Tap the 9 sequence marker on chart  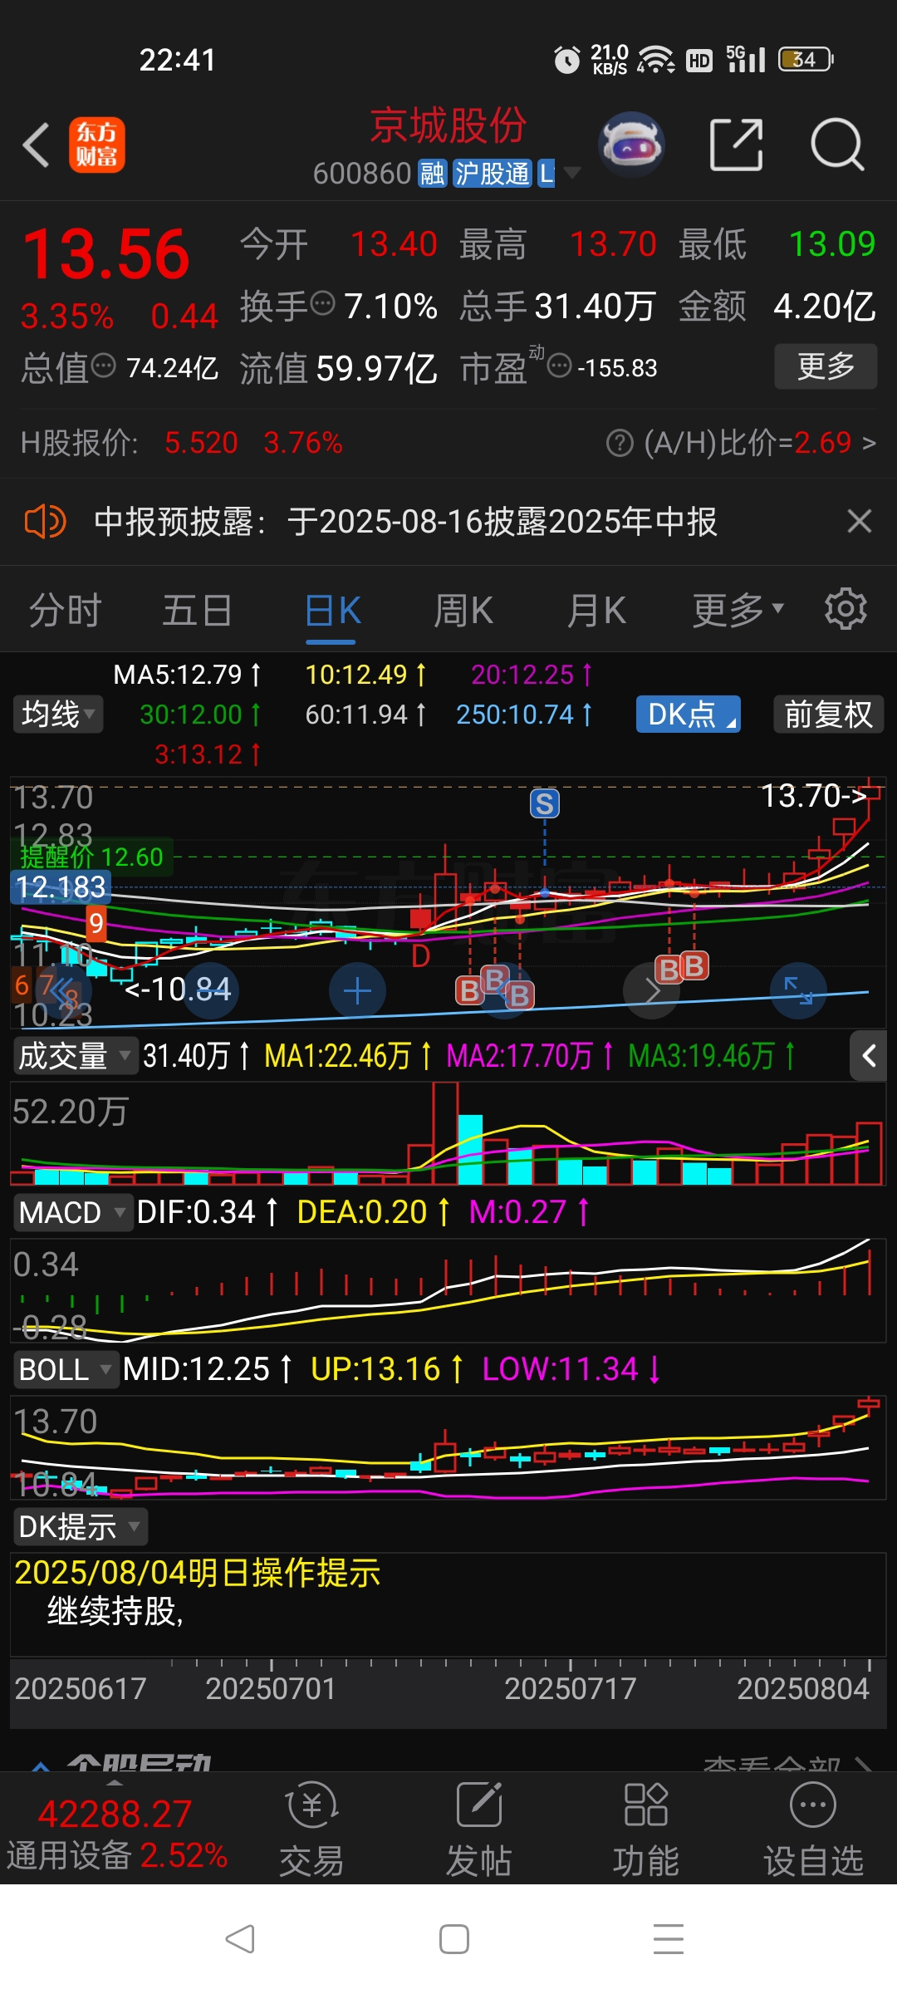coord(96,923)
